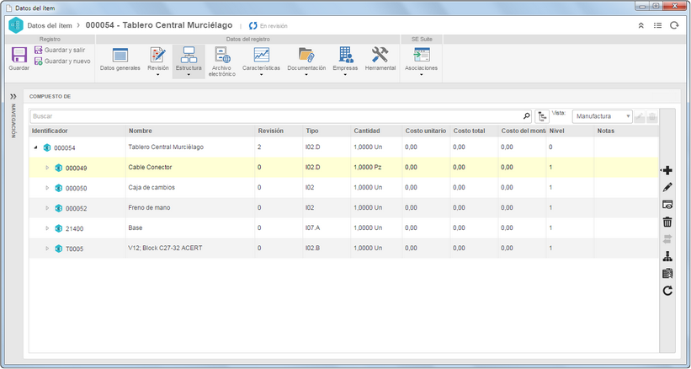This screenshot has width=691, height=369.
Task: Click the En revisión status label
Action: pyautogui.click(x=274, y=26)
